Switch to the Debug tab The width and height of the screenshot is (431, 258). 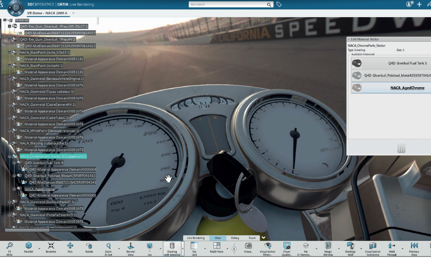point(235,238)
